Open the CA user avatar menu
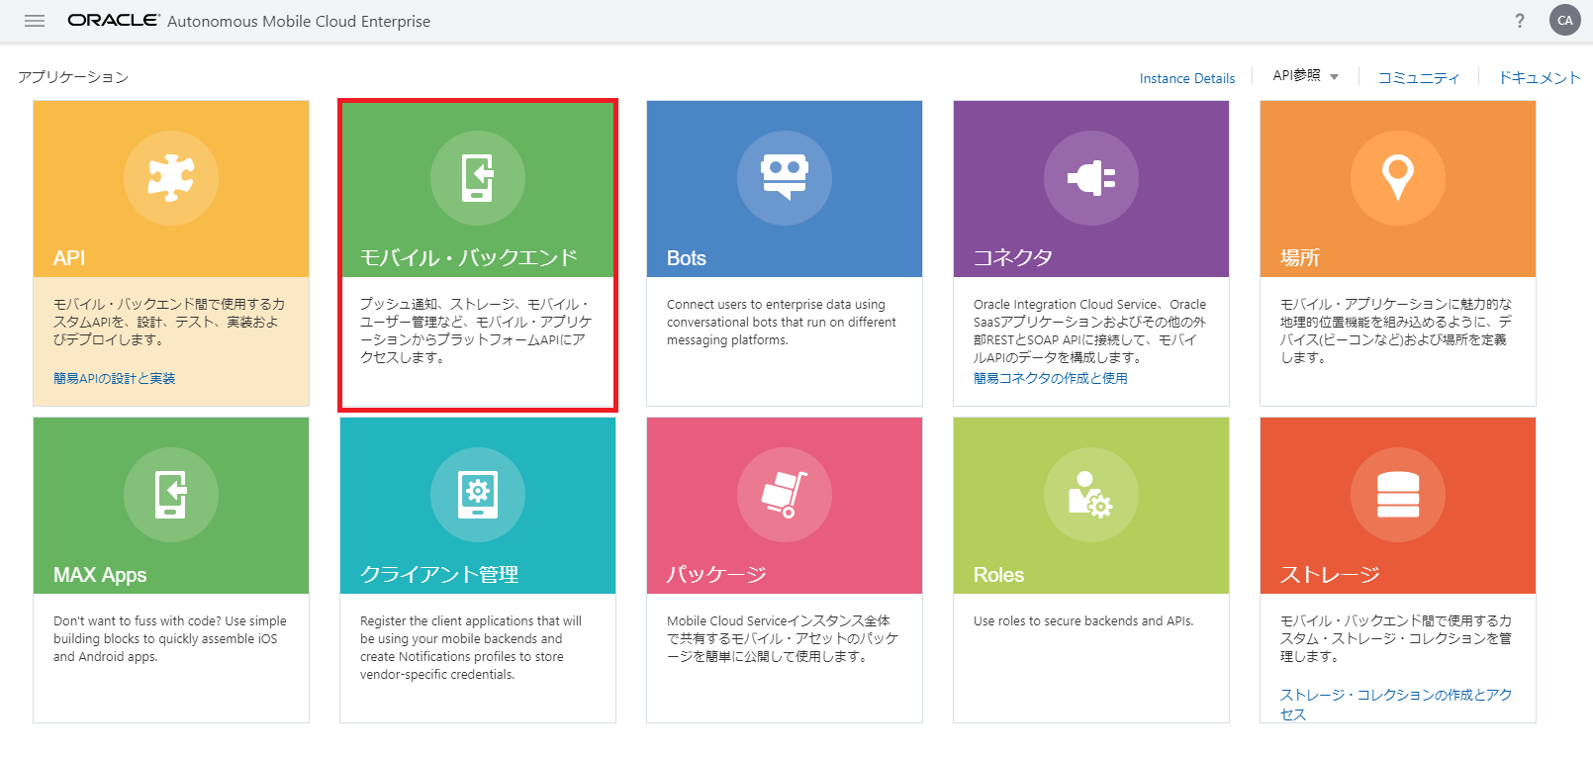1593x759 pixels. tap(1564, 20)
